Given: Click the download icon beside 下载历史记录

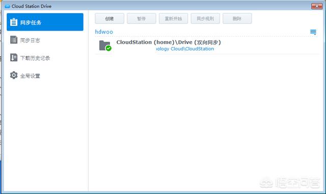Looking at the screenshot, I should pyautogui.click(x=14, y=58).
